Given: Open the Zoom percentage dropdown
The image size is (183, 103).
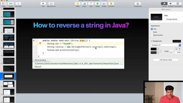Looking at the screenshot, I should (x=11, y=4).
